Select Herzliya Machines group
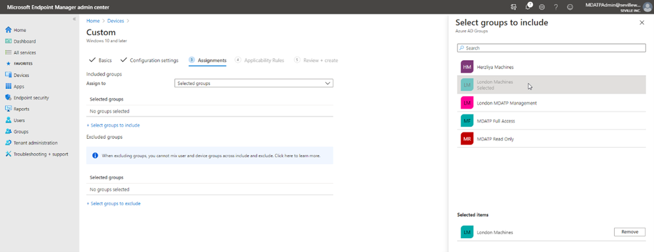This screenshot has width=654, height=252. tap(551, 67)
